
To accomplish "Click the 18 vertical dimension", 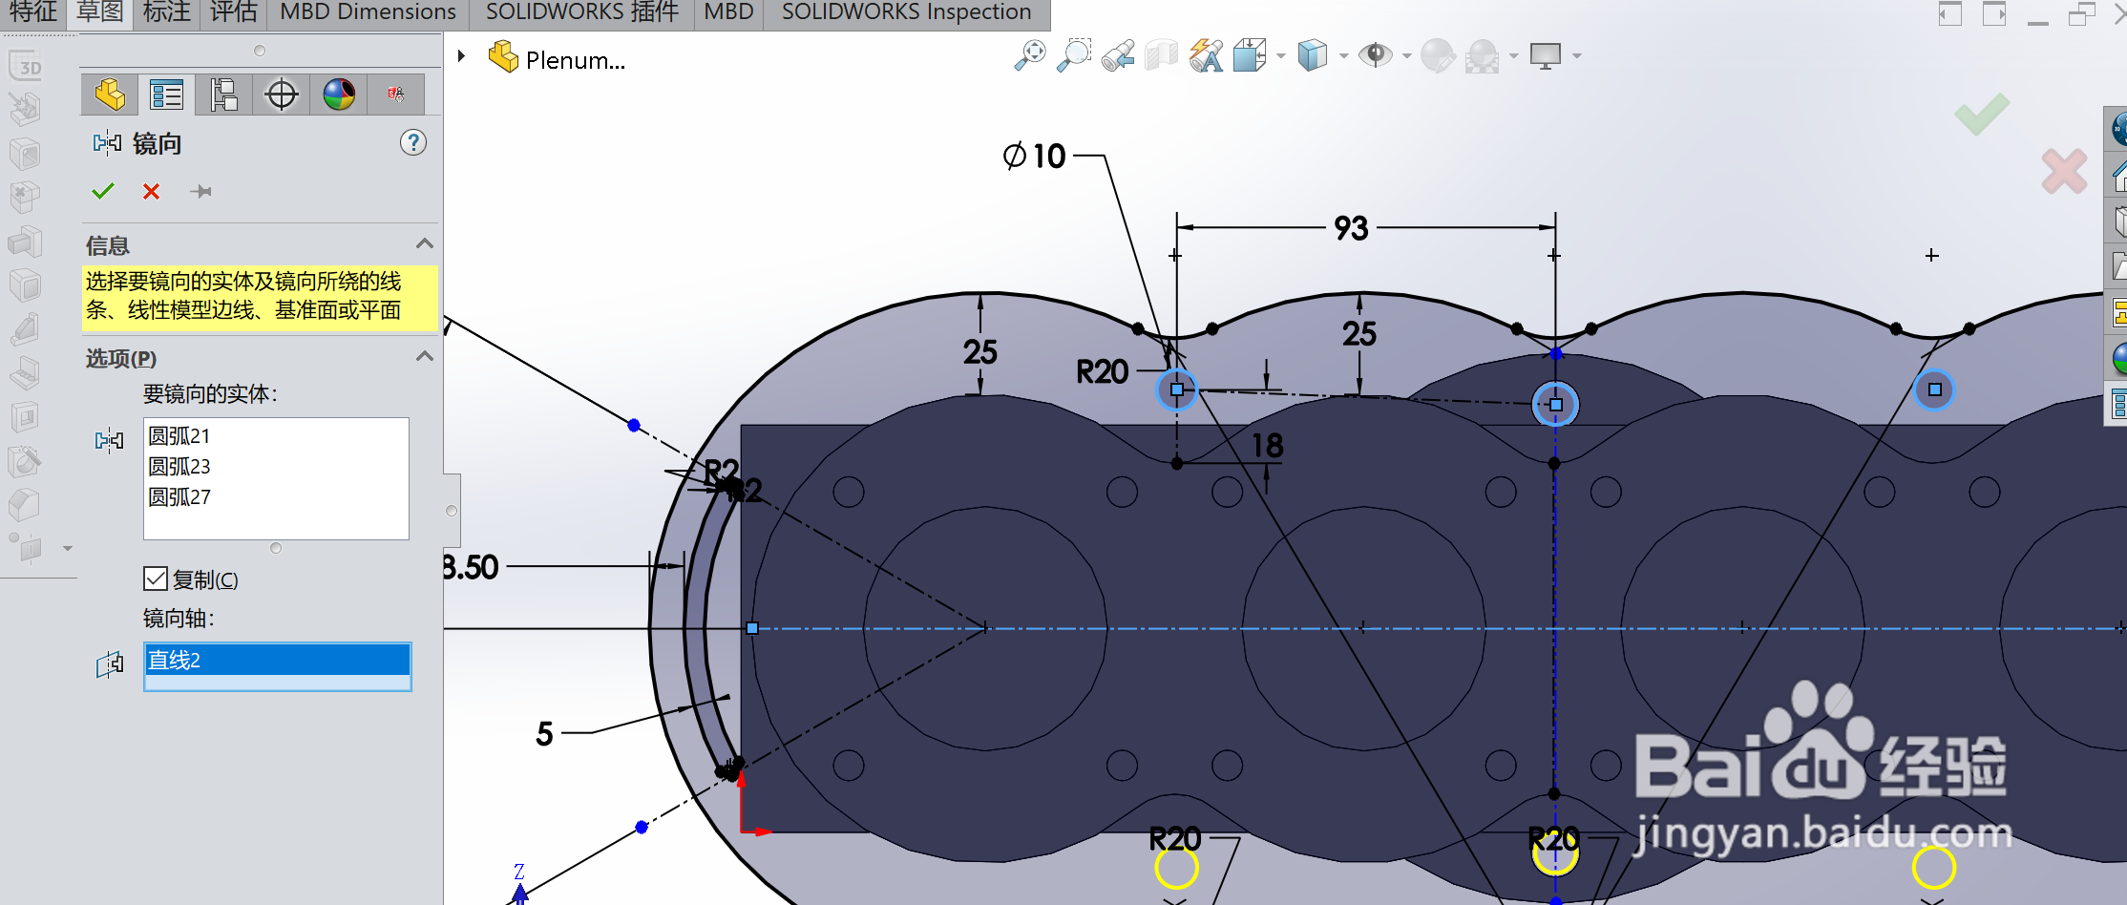I will click(1268, 445).
